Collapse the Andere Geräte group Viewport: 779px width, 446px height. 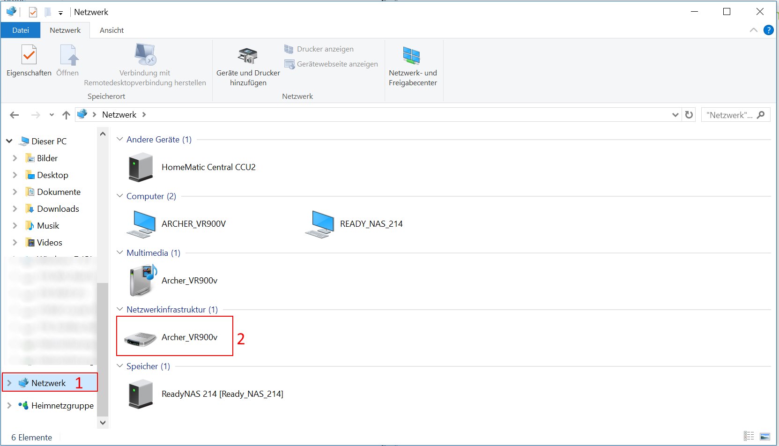coord(120,139)
